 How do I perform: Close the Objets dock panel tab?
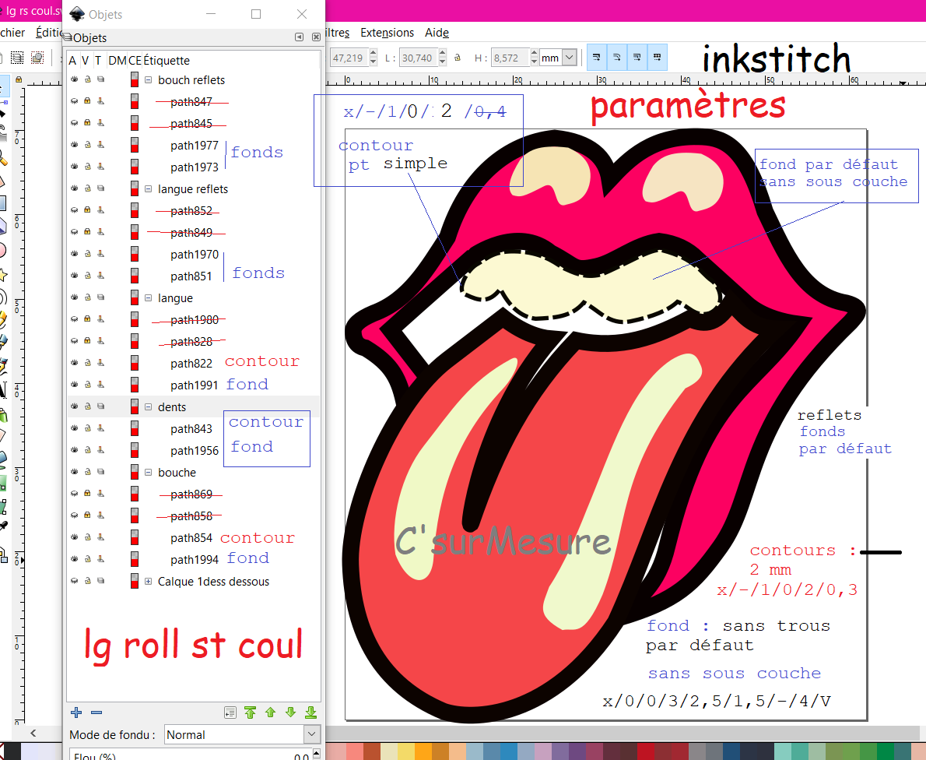click(x=316, y=37)
